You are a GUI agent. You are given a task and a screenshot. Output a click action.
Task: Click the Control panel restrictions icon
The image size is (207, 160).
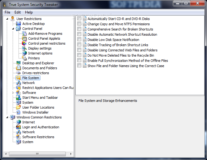coord(24,43)
